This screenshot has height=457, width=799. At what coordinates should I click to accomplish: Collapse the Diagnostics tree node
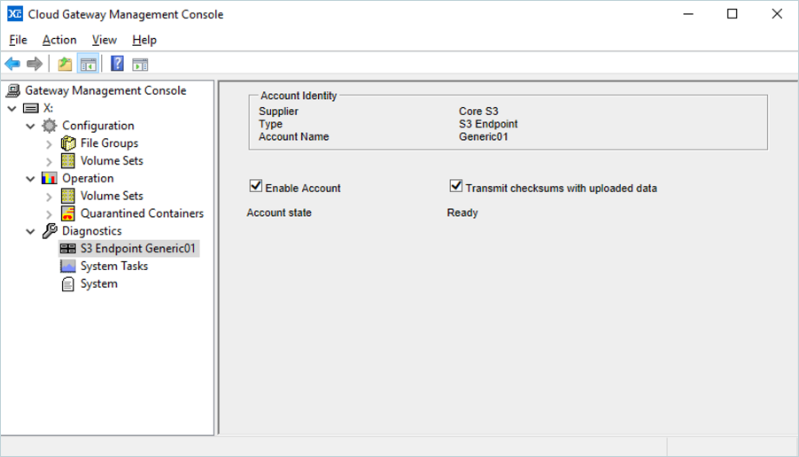coord(31,231)
